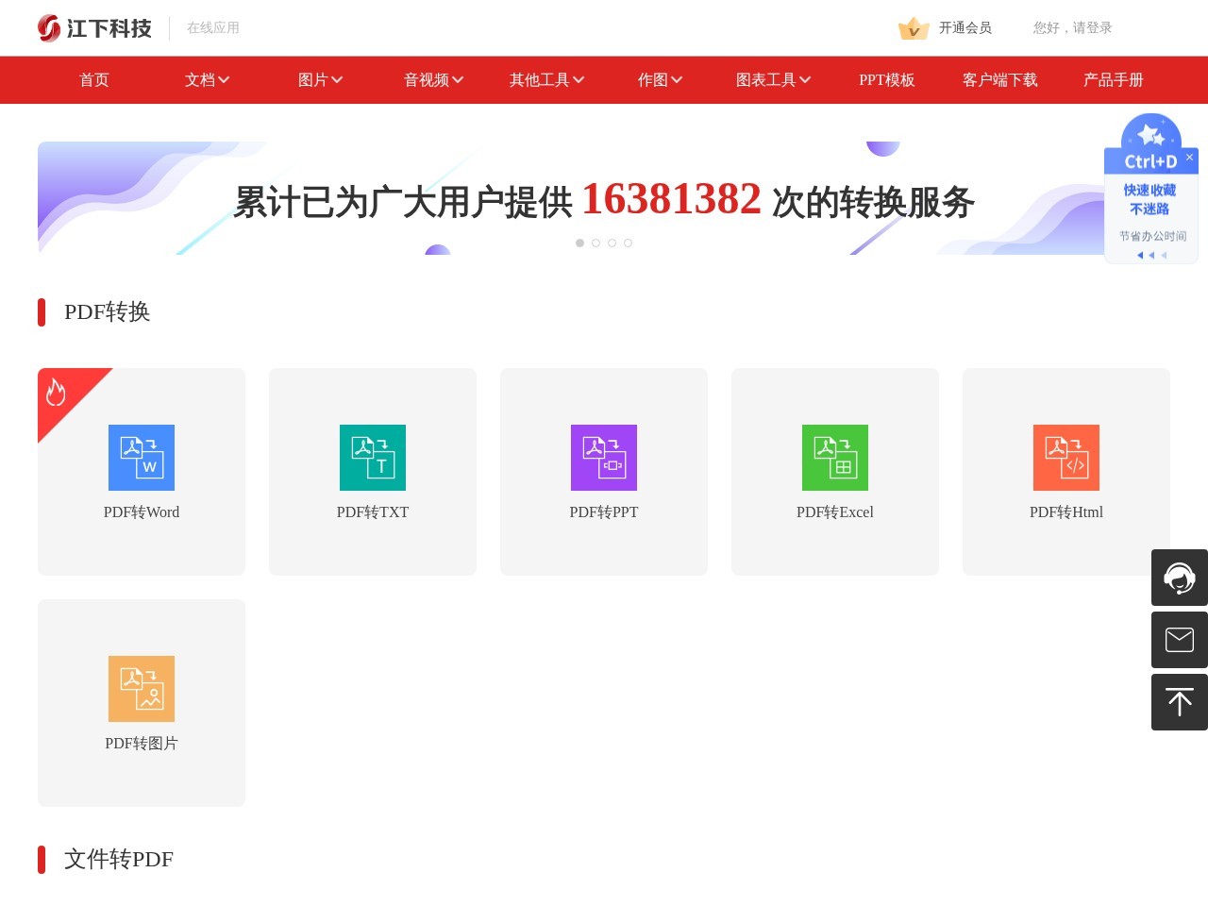Select the first banner carousel dot
The width and height of the screenshot is (1208, 906).
point(579,243)
